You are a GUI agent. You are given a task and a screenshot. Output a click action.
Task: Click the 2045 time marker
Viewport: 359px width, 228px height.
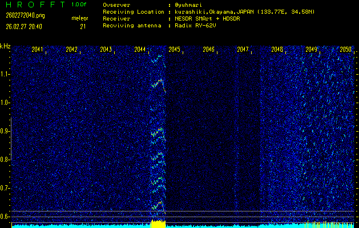(175, 50)
